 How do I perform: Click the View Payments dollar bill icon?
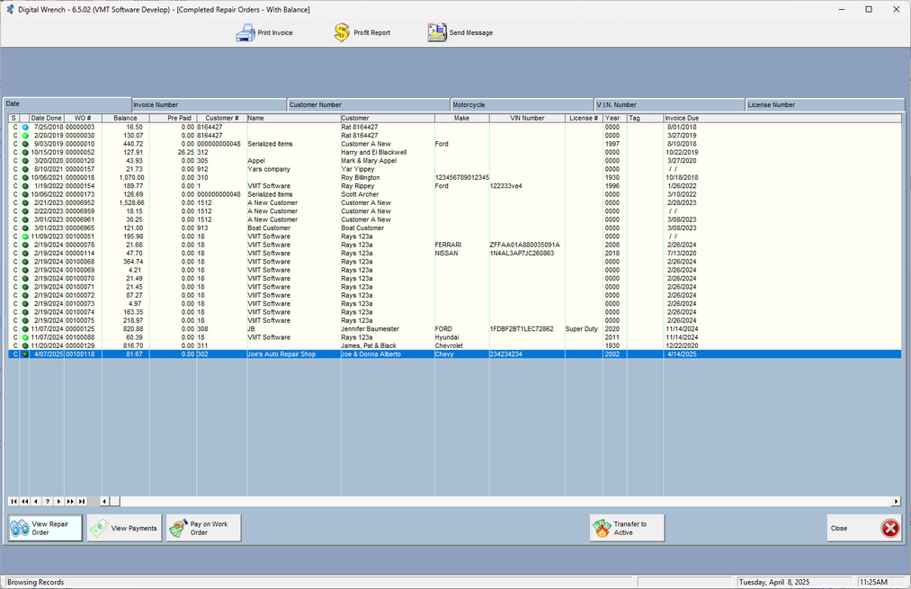click(x=99, y=528)
